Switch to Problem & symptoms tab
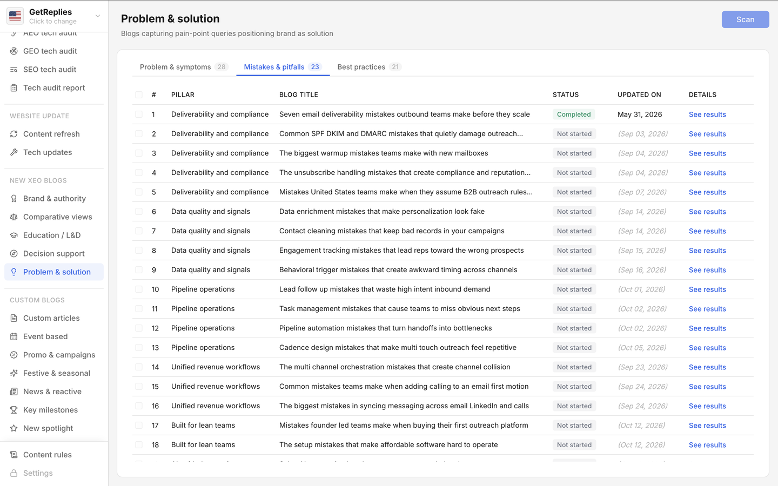This screenshot has height=486, width=778. 184,67
